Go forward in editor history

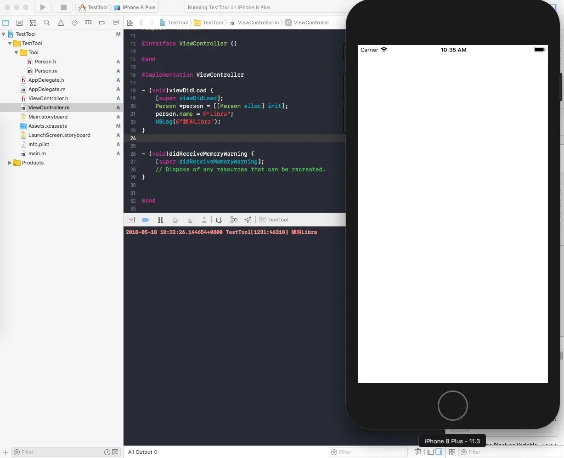[x=152, y=23]
